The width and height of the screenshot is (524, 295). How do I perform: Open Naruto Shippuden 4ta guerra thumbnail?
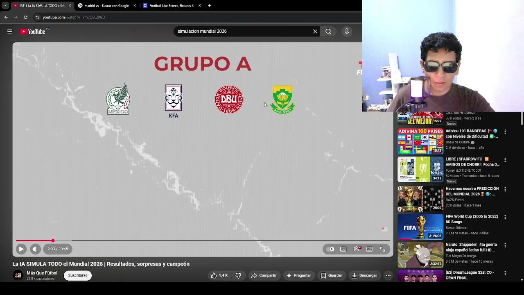click(420, 255)
